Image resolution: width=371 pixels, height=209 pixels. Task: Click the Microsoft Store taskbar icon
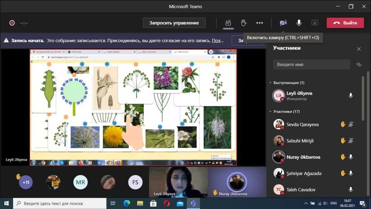[x=153, y=203]
